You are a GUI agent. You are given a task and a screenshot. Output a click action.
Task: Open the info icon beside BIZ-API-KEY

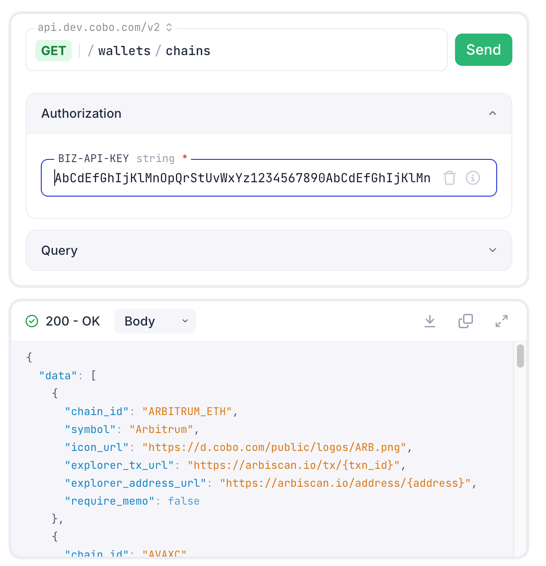[x=473, y=178]
